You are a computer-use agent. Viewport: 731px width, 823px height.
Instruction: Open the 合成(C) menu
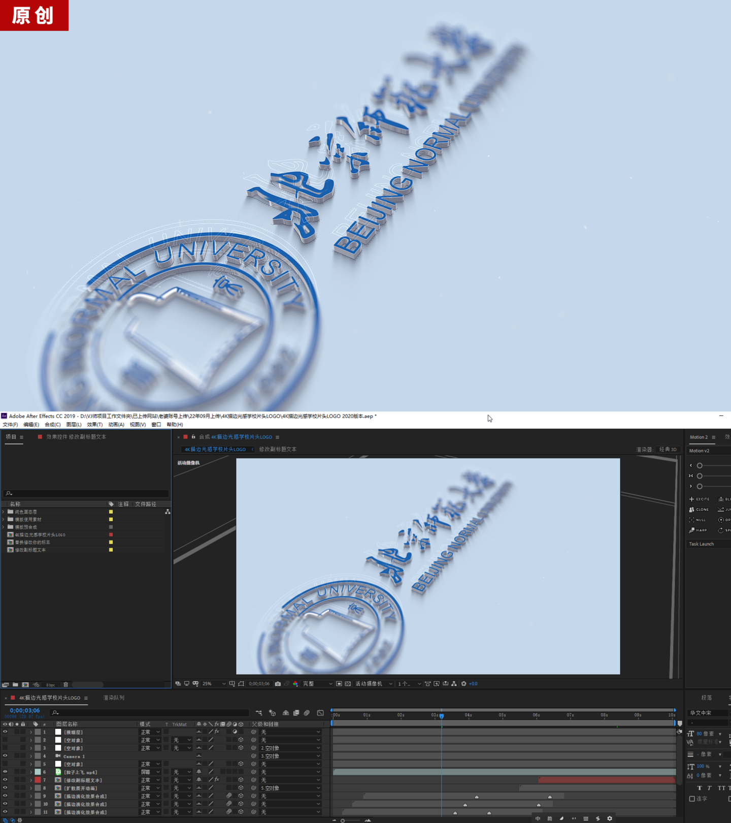53,425
